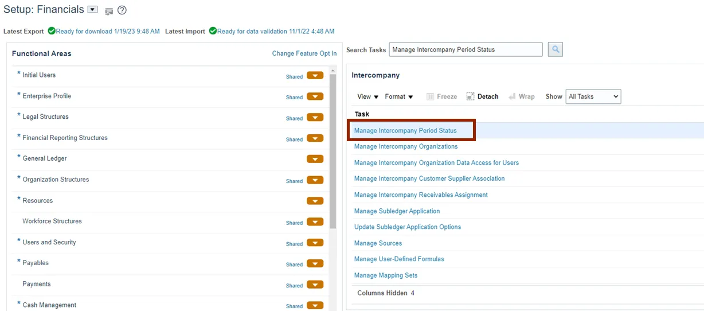Expand the Show All Tasks dropdown
Screen dimensions: 704x311
(x=593, y=96)
